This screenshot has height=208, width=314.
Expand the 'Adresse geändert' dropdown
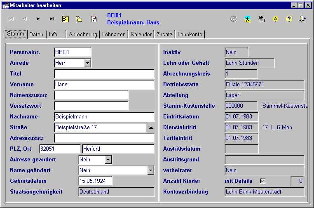click(108, 160)
